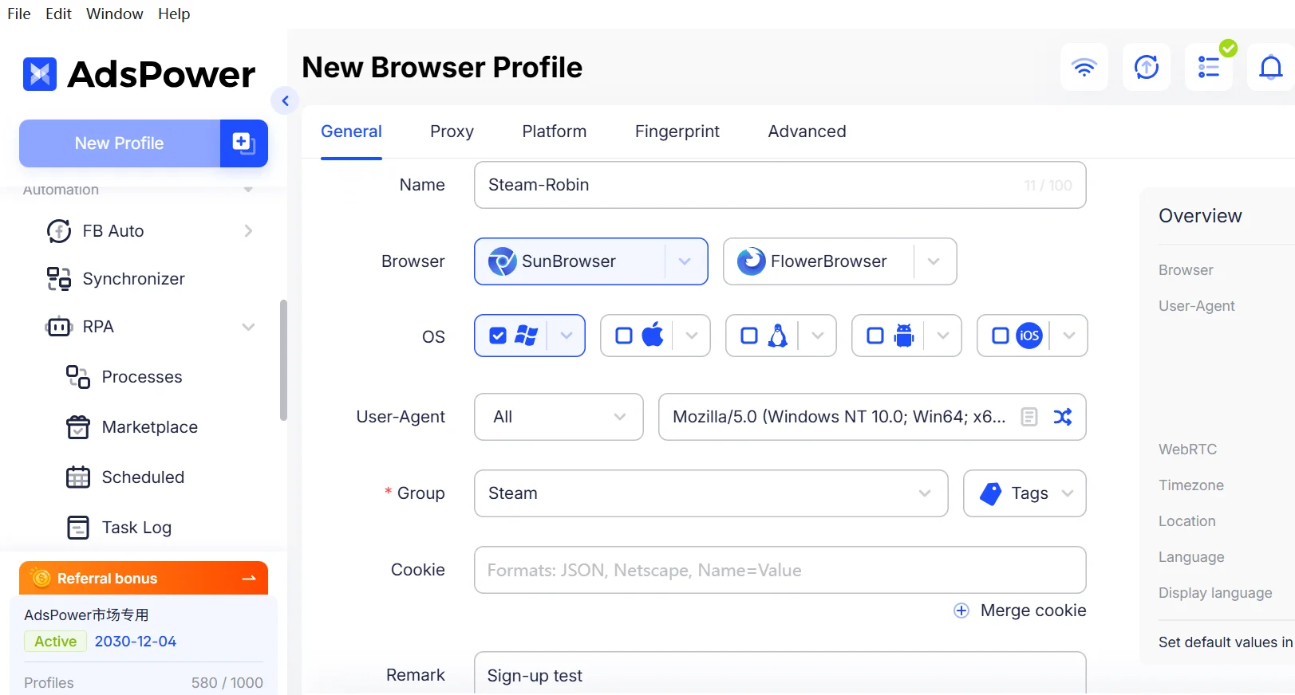
Task: Open the network Wi-Fi status icon
Action: click(x=1084, y=67)
